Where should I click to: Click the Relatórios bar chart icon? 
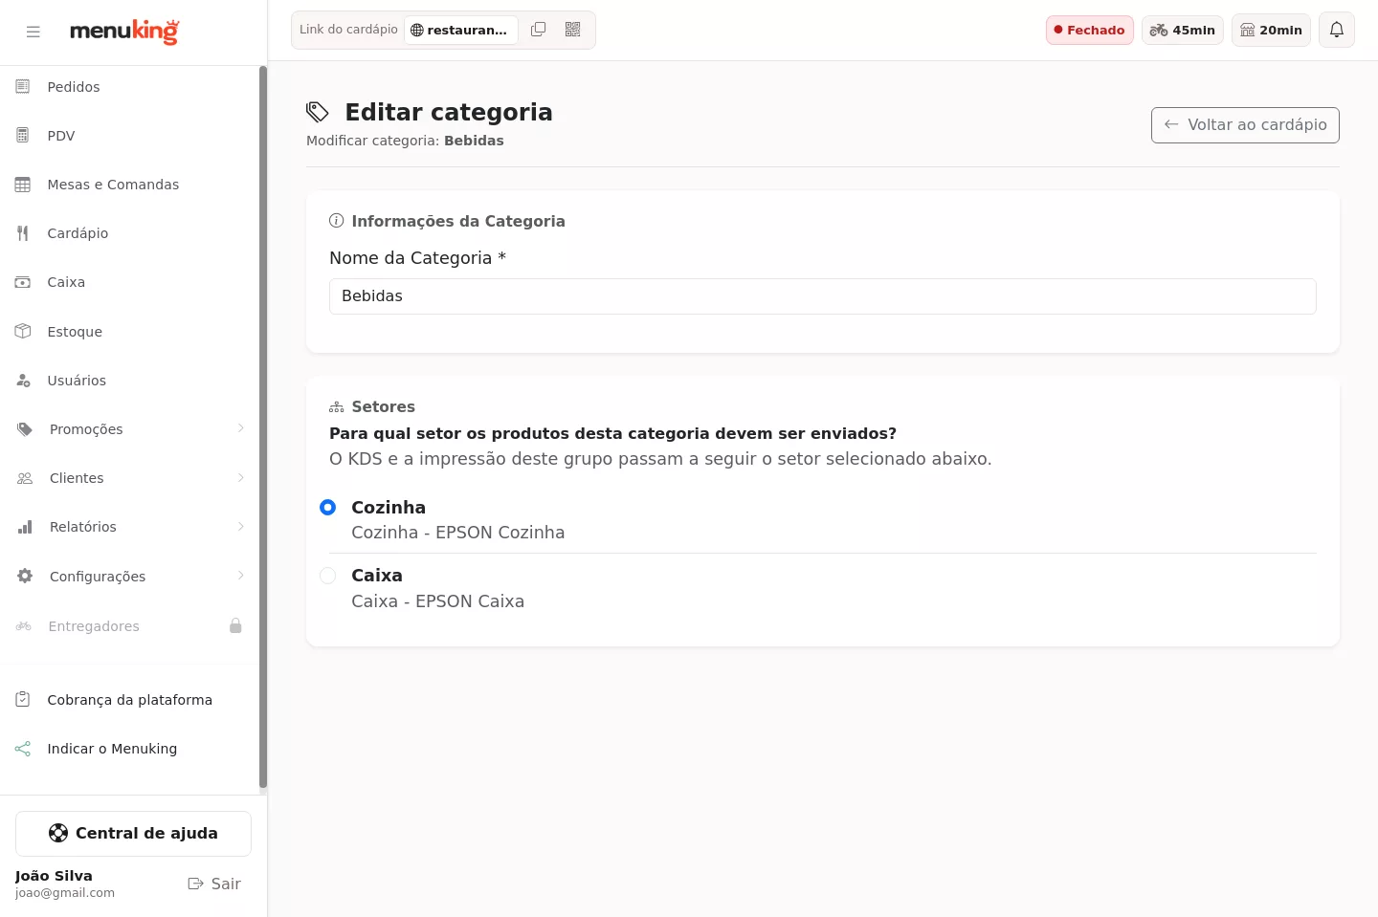pos(25,527)
